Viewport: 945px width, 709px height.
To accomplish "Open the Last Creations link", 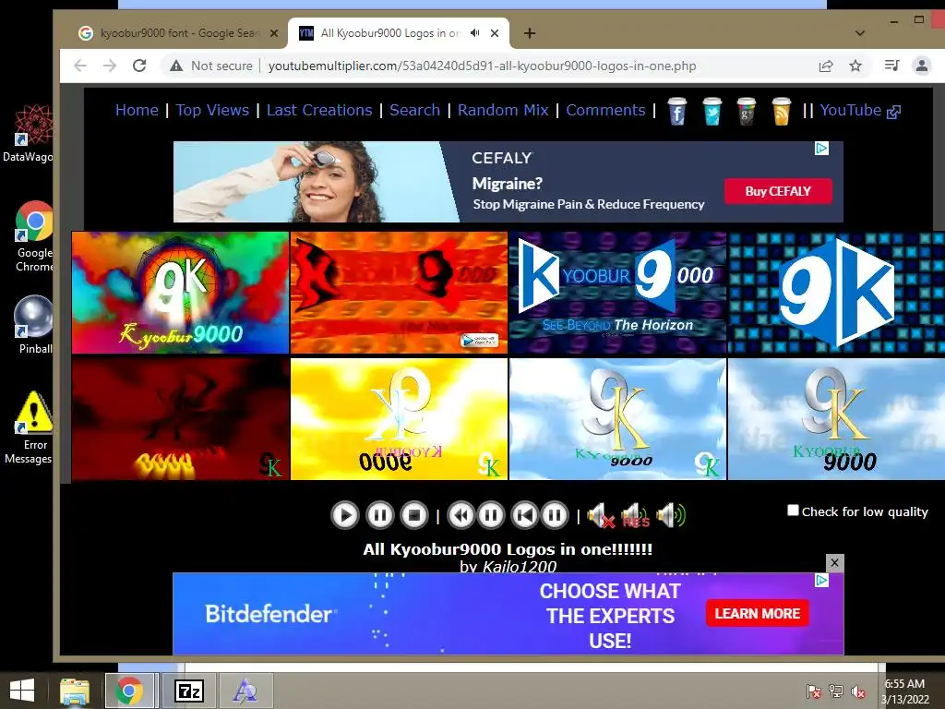I will click(319, 111).
